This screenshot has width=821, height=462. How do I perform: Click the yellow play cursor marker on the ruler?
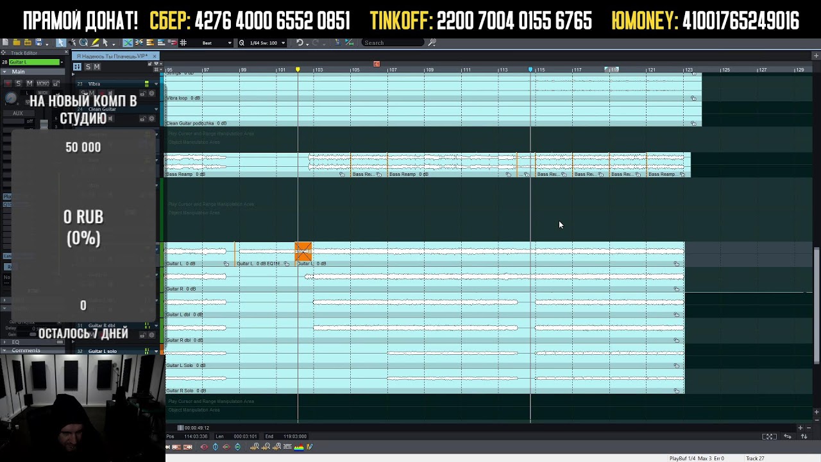[298, 69]
